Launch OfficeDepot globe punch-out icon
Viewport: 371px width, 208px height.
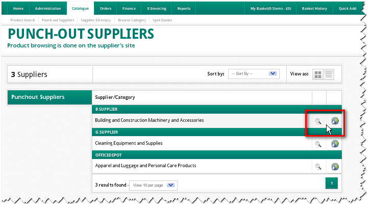[x=335, y=167]
